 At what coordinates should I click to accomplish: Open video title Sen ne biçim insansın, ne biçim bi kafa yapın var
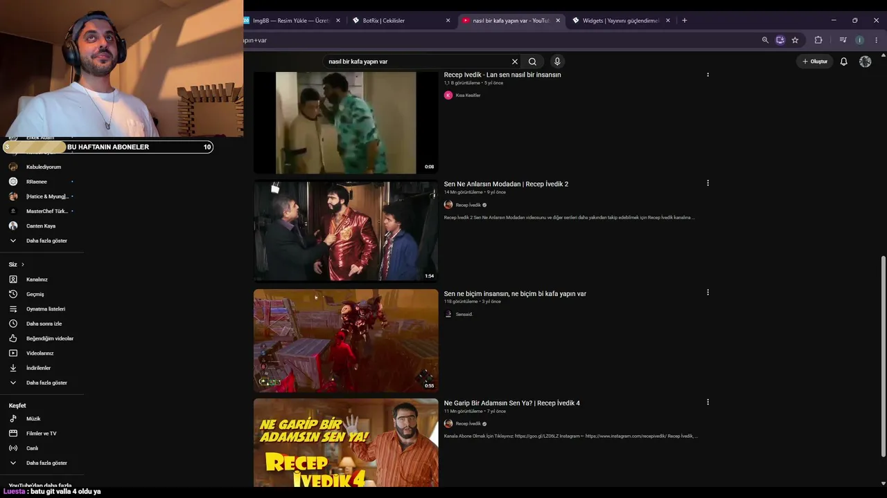pyautogui.click(x=515, y=294)
